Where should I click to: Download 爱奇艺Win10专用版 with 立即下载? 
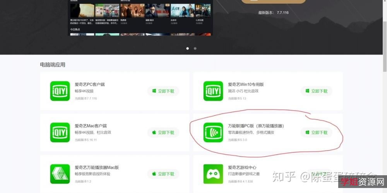(317, 91)
